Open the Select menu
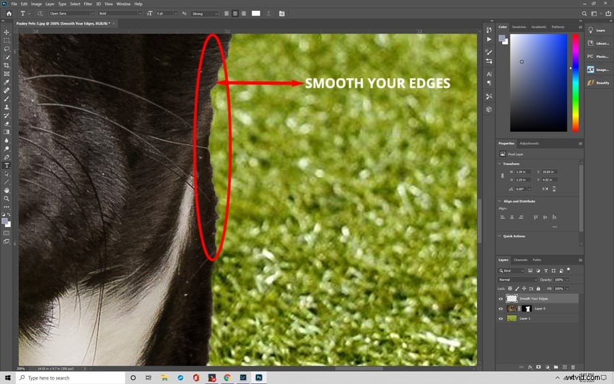614x384 pixels. pyautogui.click(x=75, y=4)
